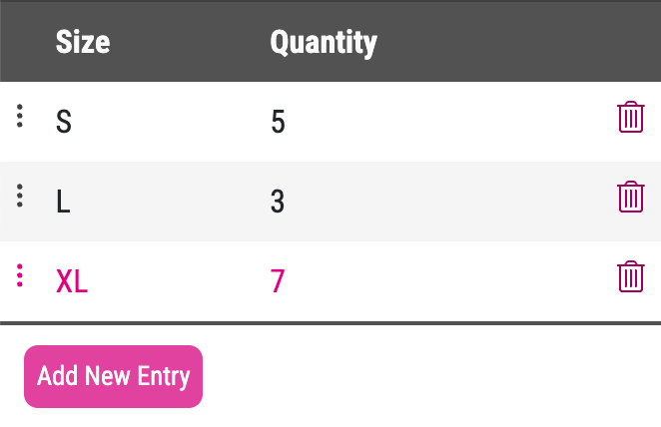Click quantity value 3 in L row
Image resolution: width=661 pixels, height=427 pixels.
(x=278, y=202)
